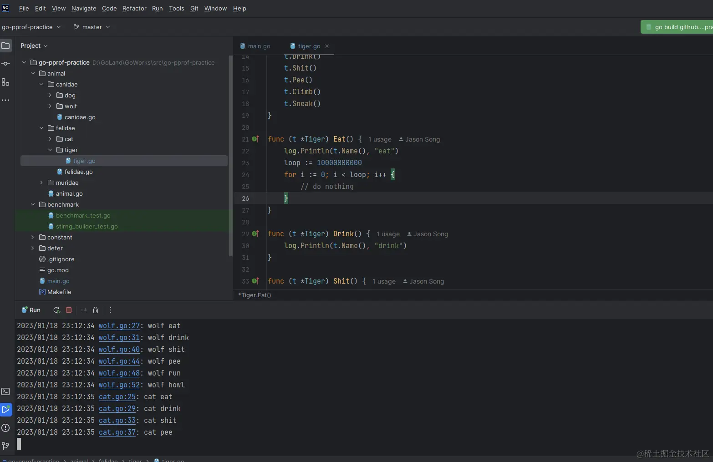Collapse the benchmark folder
This screenshot has width=713, height=462.
(x=33, y=204)
